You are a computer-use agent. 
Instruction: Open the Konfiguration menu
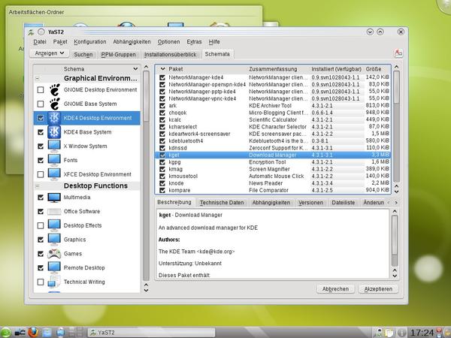click(90, 42)
